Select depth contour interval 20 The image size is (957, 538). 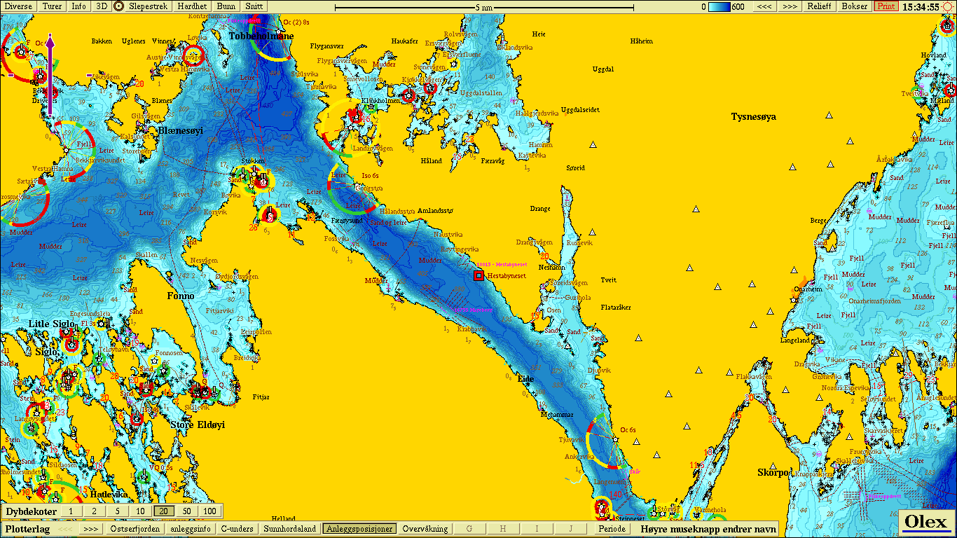point(164,511)
